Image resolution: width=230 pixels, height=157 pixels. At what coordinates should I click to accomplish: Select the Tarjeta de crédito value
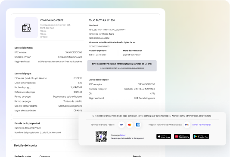[73, 101]
